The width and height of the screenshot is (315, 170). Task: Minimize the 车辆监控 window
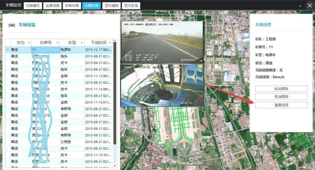[x=300, y=6]
